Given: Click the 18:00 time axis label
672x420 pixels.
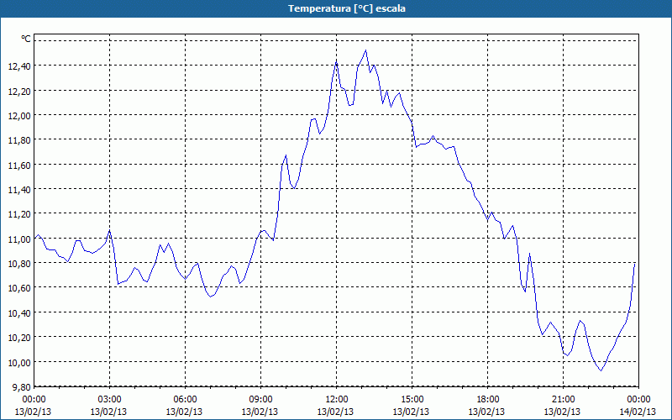Looking at the screenshot, I should click(x=488, y=400).
